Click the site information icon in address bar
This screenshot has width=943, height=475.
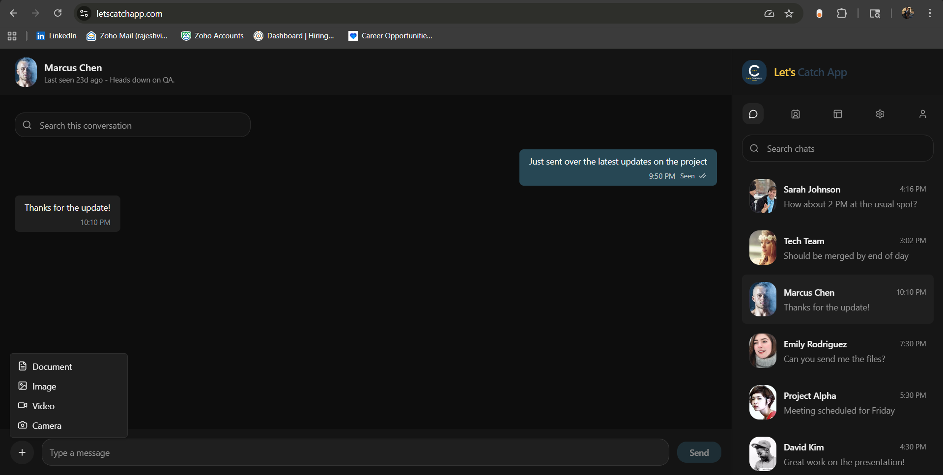84,13
